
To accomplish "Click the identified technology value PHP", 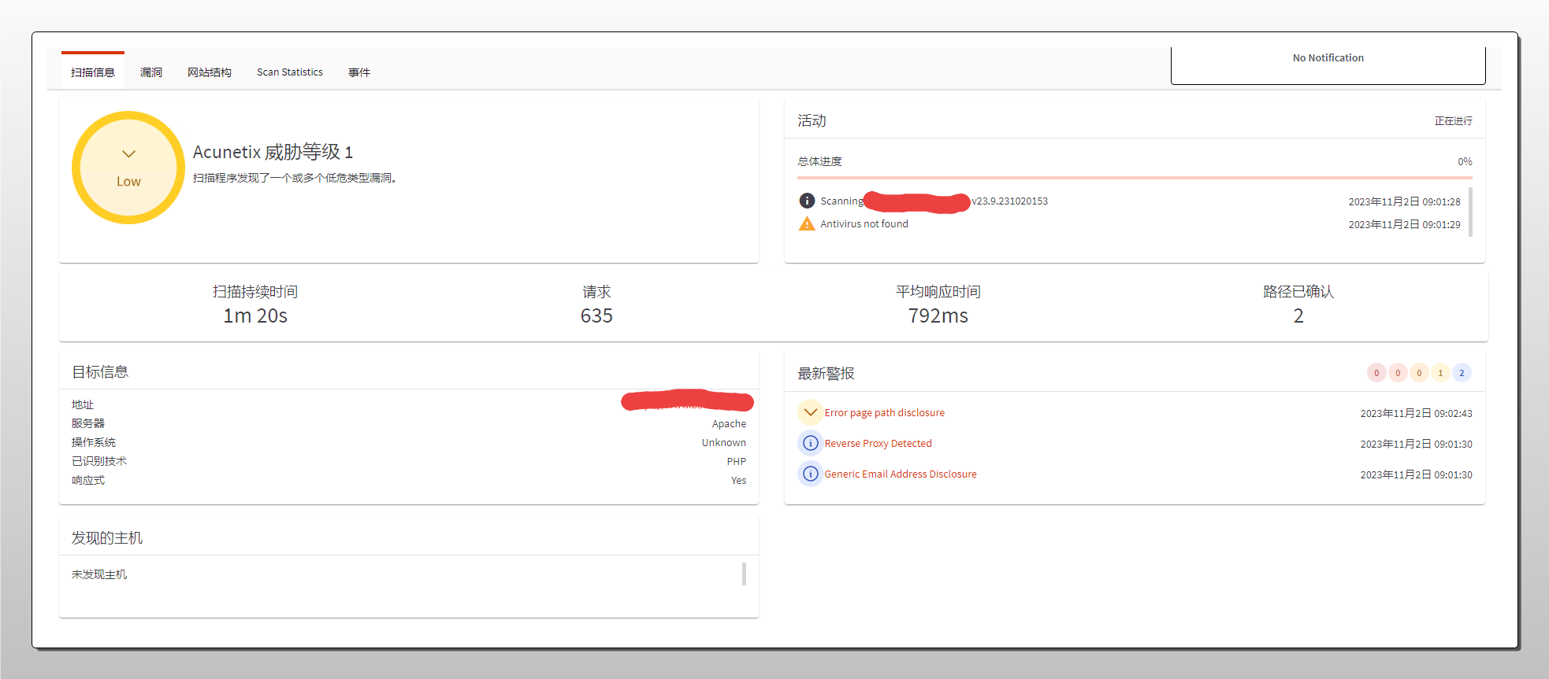I will click(x=736, y=461).
